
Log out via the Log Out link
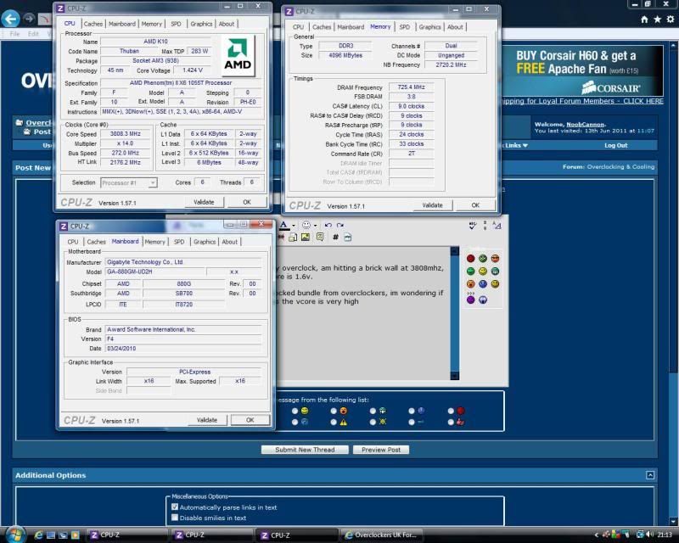[x=616, y=145]
